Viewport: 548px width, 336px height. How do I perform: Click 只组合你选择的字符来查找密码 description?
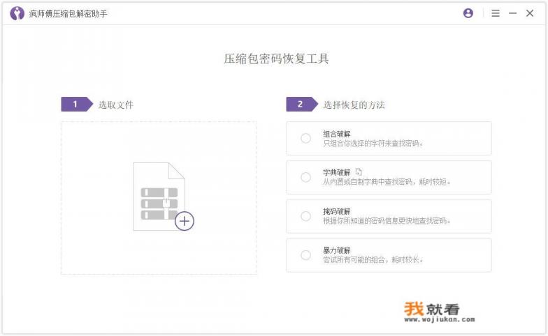coord(373,144)
